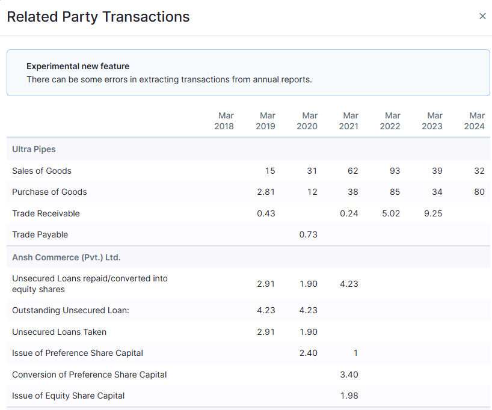This screenshot has width=492, height=410.
Task: Select the Purchase of Goods row label
Action: tap(49, 192)
